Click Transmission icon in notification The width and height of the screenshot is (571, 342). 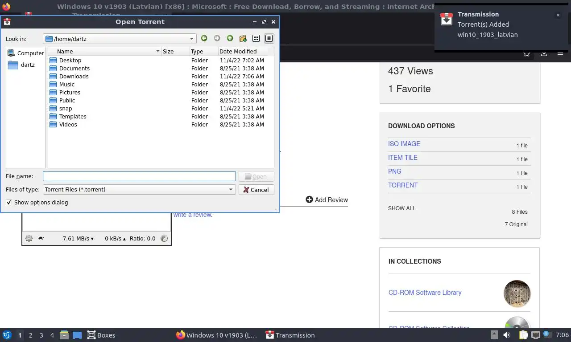(x=447, y=19)
